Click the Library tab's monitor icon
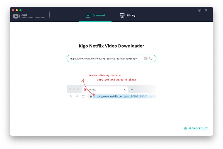 122,15
